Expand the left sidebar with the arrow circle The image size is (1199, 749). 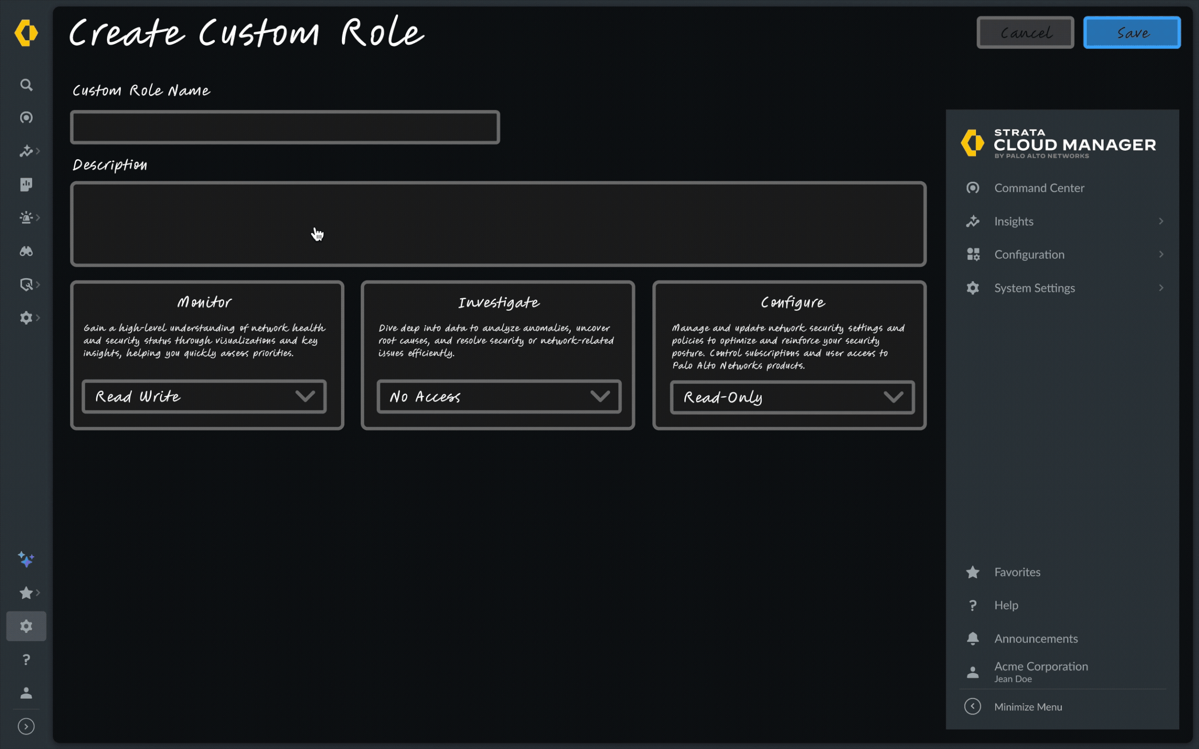[x=26, y=726]
